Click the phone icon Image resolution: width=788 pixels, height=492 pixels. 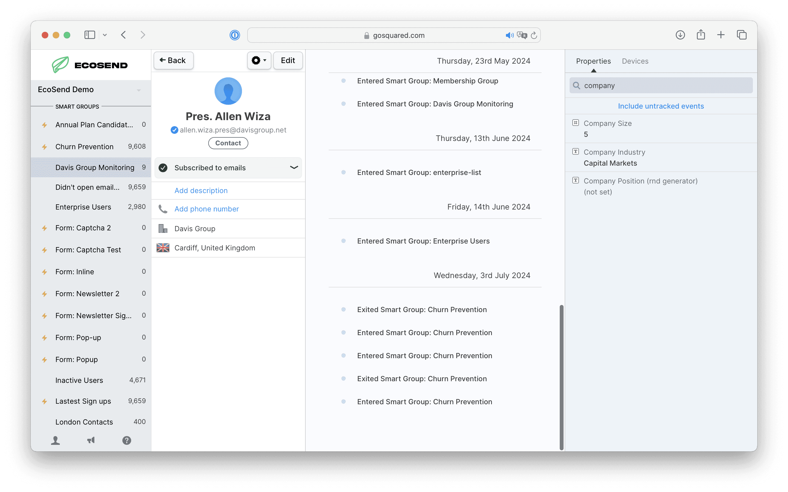click(163, 209)
